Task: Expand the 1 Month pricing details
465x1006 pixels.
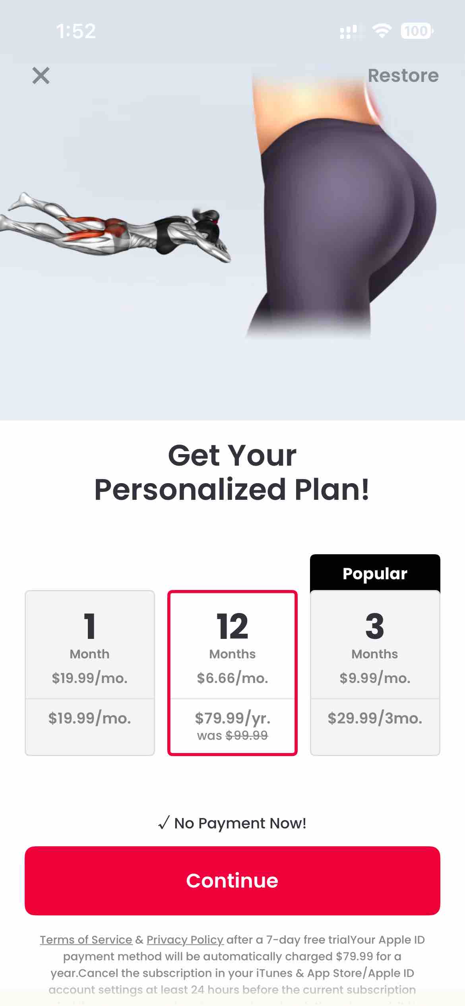Action: click(x=89, y=718)
